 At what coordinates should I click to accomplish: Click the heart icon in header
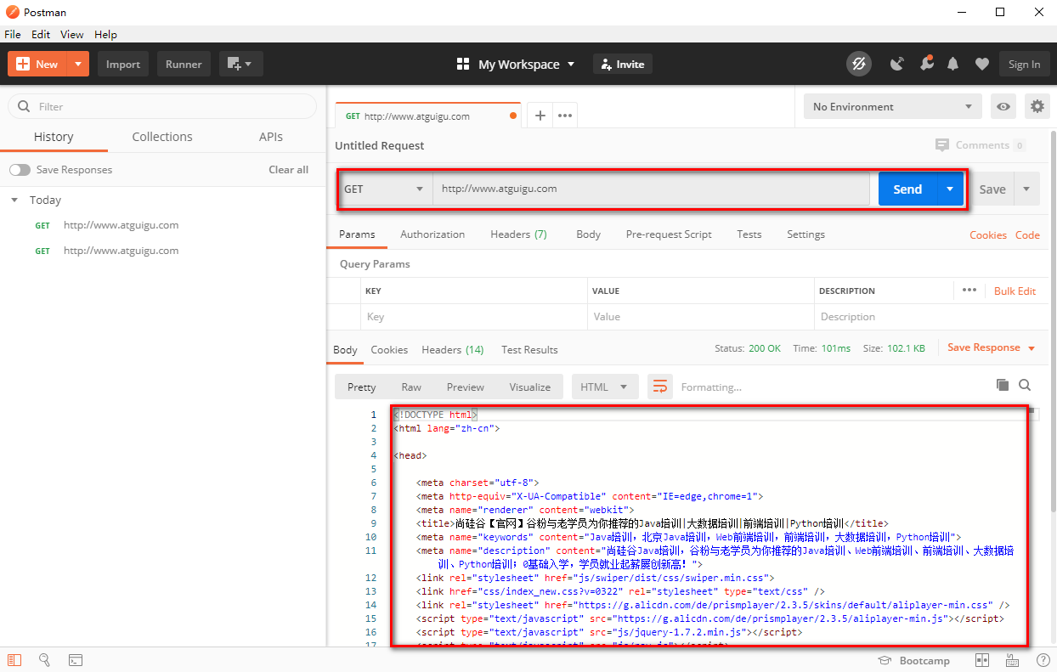tap(981, 64)
